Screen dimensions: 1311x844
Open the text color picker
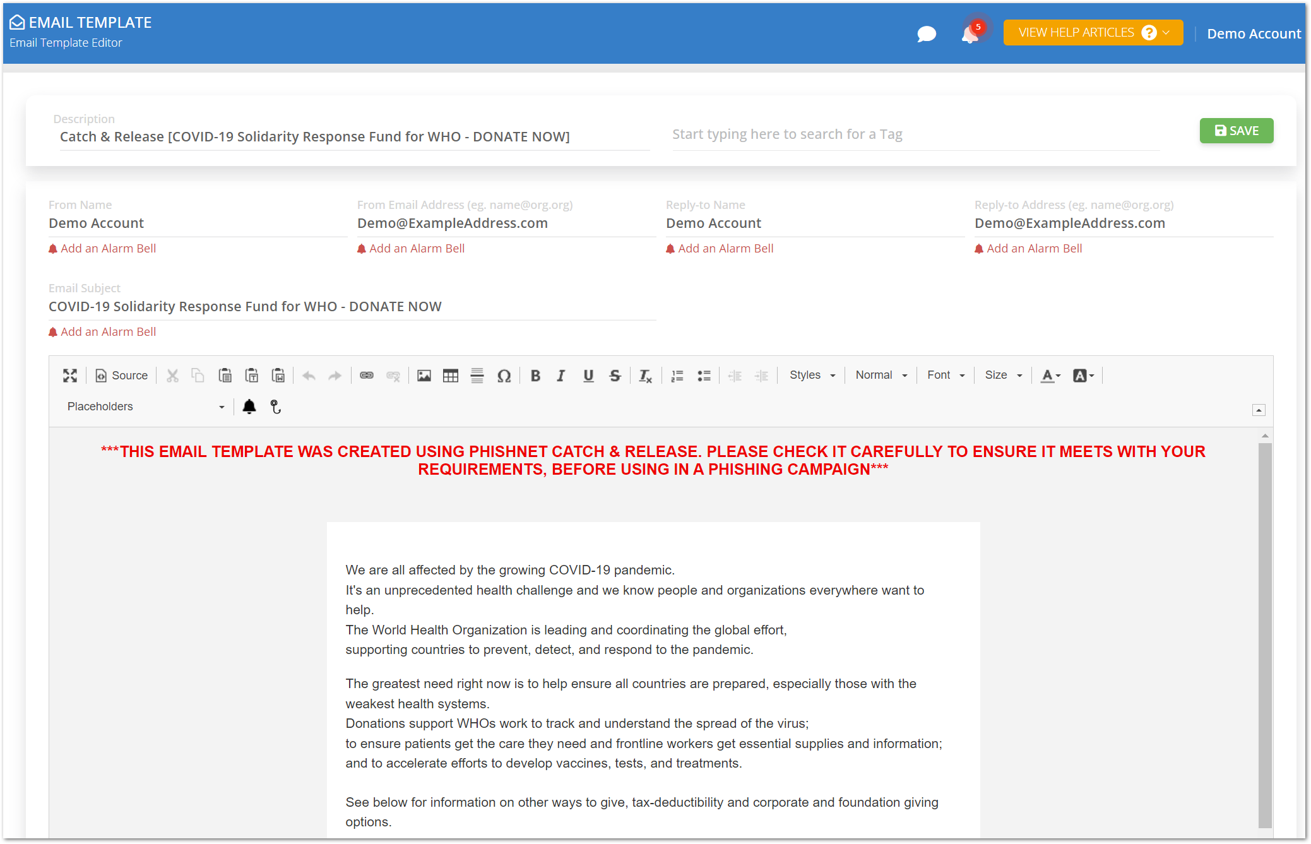click(1050, 376)
